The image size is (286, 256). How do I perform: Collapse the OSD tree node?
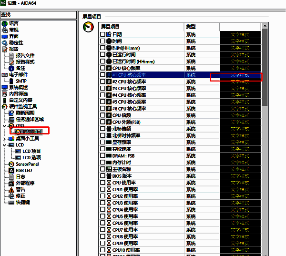tap(5, 125)
